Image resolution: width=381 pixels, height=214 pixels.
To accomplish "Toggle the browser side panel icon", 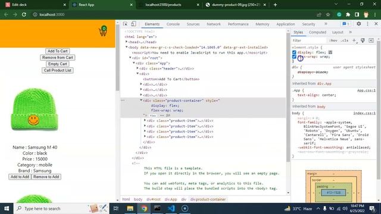I will pyautogui.click(x=357, y=14).
